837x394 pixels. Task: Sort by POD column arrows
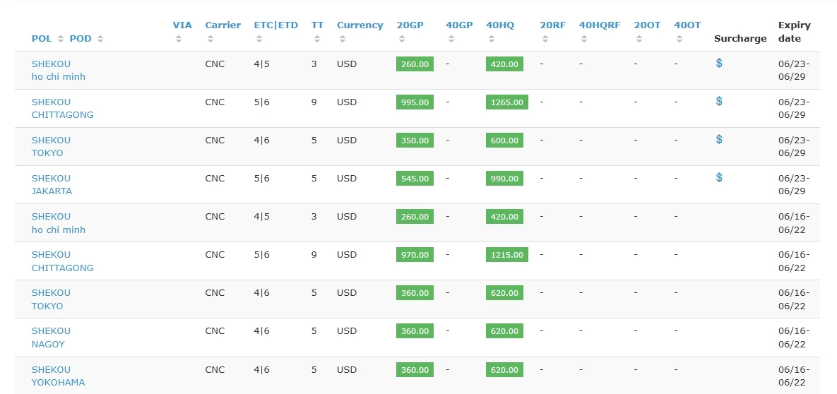(x=100, y=38)
